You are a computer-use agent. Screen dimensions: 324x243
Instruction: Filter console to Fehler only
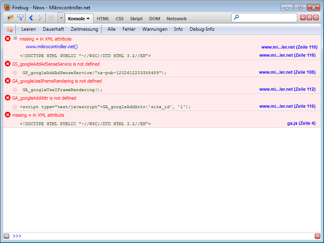pyautogui.click(x=129, y=29)
